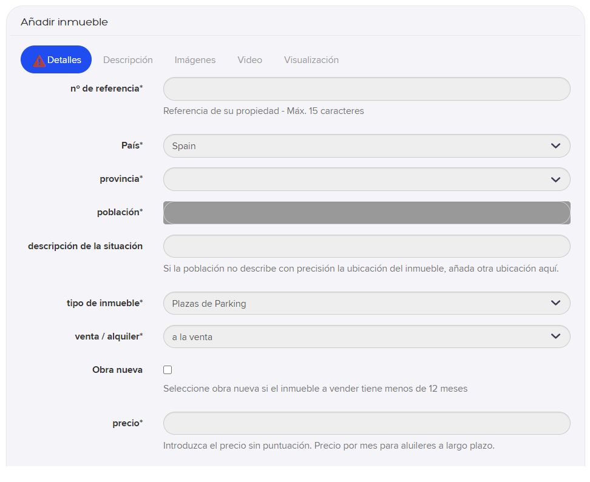Click the provincia dropdown chevron arrow
The width and height of the screenshot is (590, 482).
[x=555, y=179]
